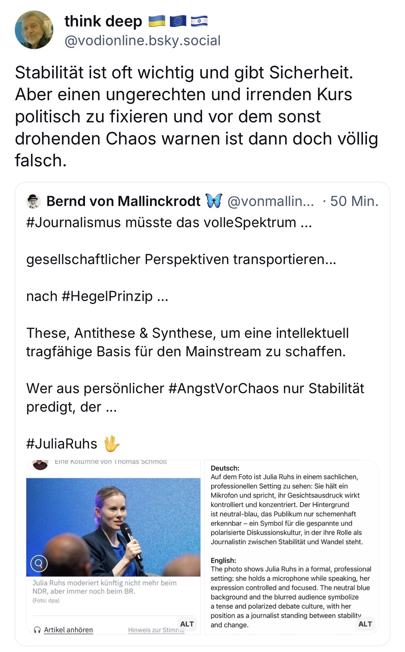Click the blue butterfly icon
This screenshot has width=405, height=652.
[x=214, y=200]
